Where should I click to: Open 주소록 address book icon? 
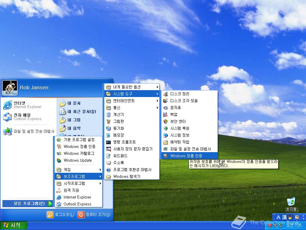coord(108,163)
